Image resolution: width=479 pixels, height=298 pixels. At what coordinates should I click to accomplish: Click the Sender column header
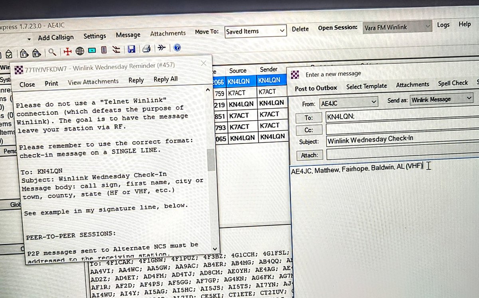269,70
